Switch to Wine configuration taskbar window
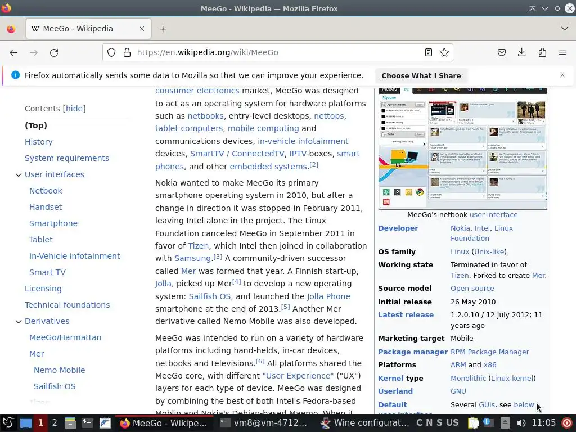The image size is (576, 432). click(x=364, y=423)
